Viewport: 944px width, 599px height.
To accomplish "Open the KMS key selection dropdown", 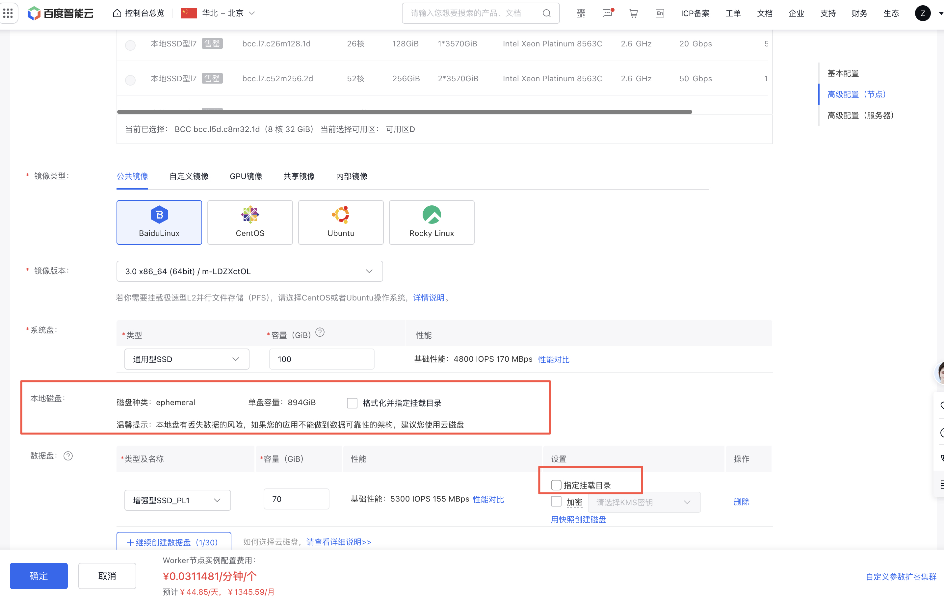I will pos(644,502).
